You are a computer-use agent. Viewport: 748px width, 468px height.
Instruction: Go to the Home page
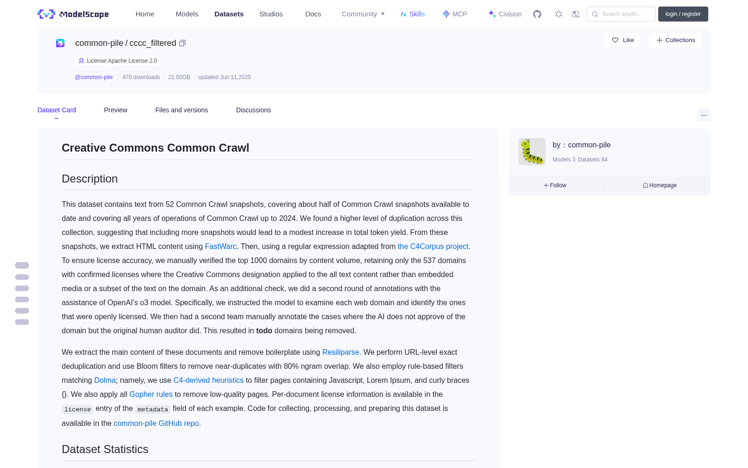[x=145, y=14]
